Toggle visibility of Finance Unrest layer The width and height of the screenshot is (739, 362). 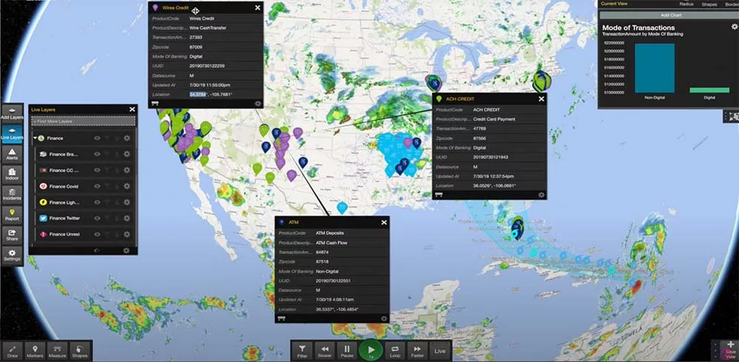pos(97,234)
